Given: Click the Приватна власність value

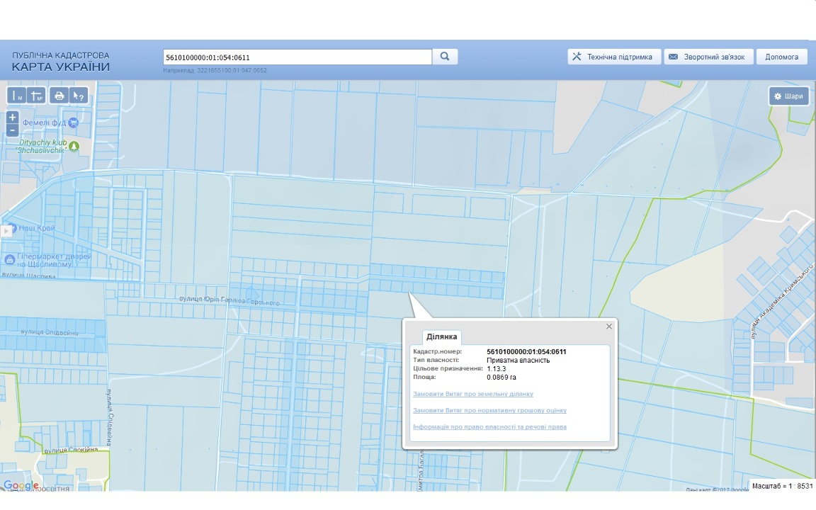Looking at the screenshot, I should (518, 360).
